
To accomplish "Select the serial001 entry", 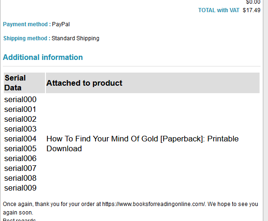I will pos(20,110).
